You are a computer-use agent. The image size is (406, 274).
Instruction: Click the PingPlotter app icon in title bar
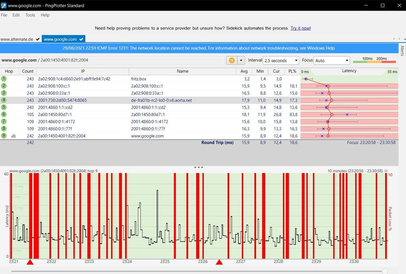click(4, 5)
